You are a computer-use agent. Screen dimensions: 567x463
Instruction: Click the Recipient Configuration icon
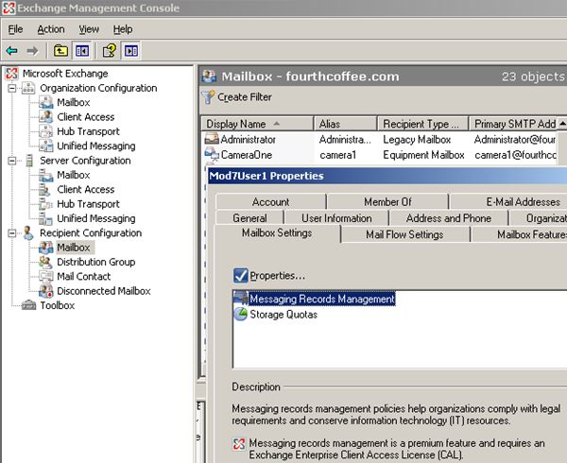[28, 232]
